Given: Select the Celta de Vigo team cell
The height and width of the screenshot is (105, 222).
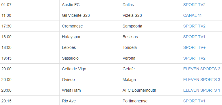Looking at the screenshot, I should tap(90, 69).
